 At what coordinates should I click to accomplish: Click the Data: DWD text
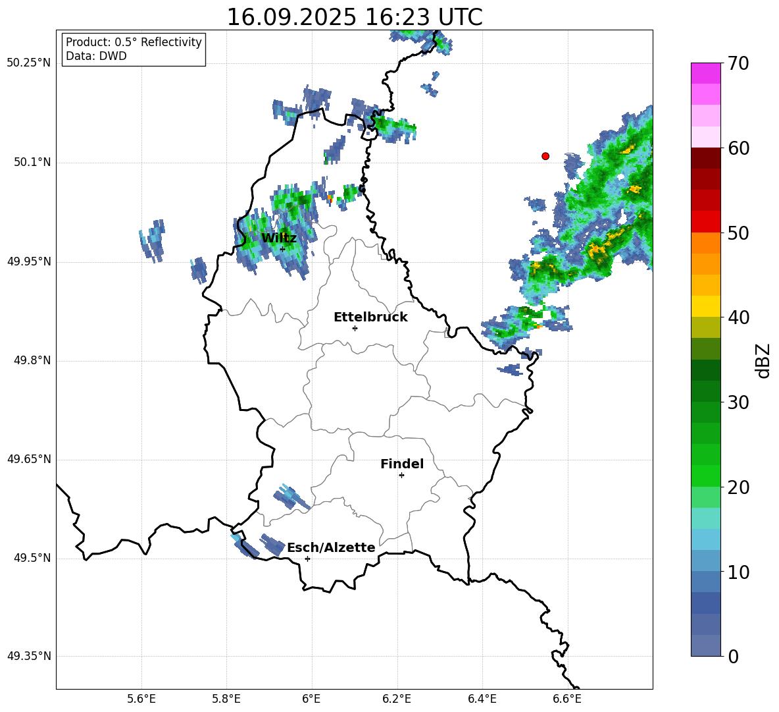point(96,56)
